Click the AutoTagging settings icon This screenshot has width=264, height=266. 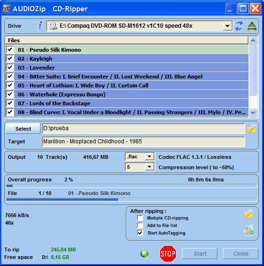[x=249, y=230]
